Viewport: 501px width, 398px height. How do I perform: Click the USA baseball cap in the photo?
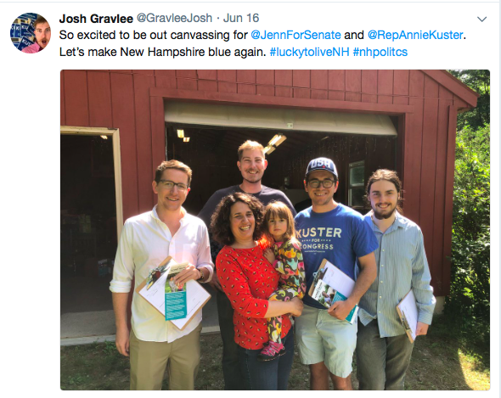[322, 167]
